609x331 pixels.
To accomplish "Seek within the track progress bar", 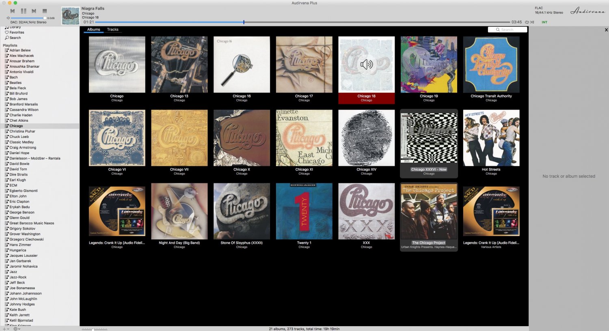I will [302, 22].
